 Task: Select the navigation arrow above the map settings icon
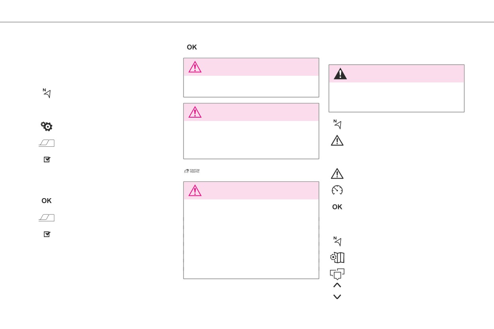click(338, 241)
